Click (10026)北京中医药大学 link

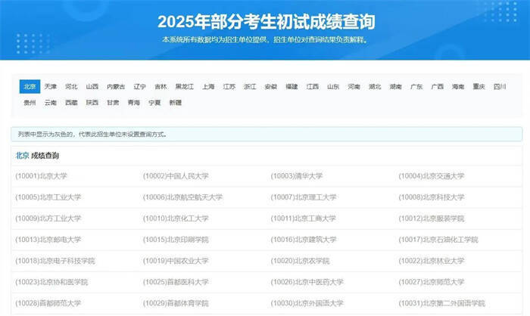307,282
